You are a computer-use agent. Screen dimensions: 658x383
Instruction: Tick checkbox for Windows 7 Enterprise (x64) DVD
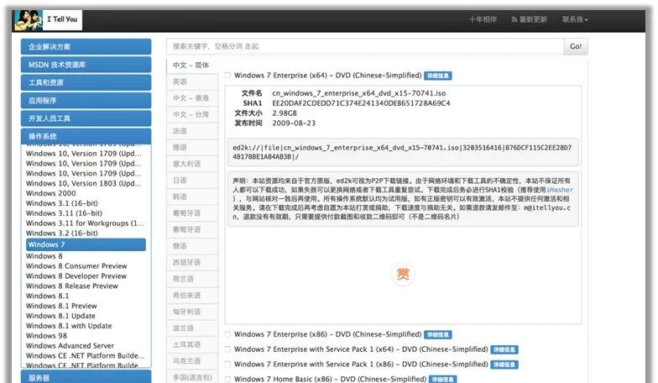(x=227, y=76)
